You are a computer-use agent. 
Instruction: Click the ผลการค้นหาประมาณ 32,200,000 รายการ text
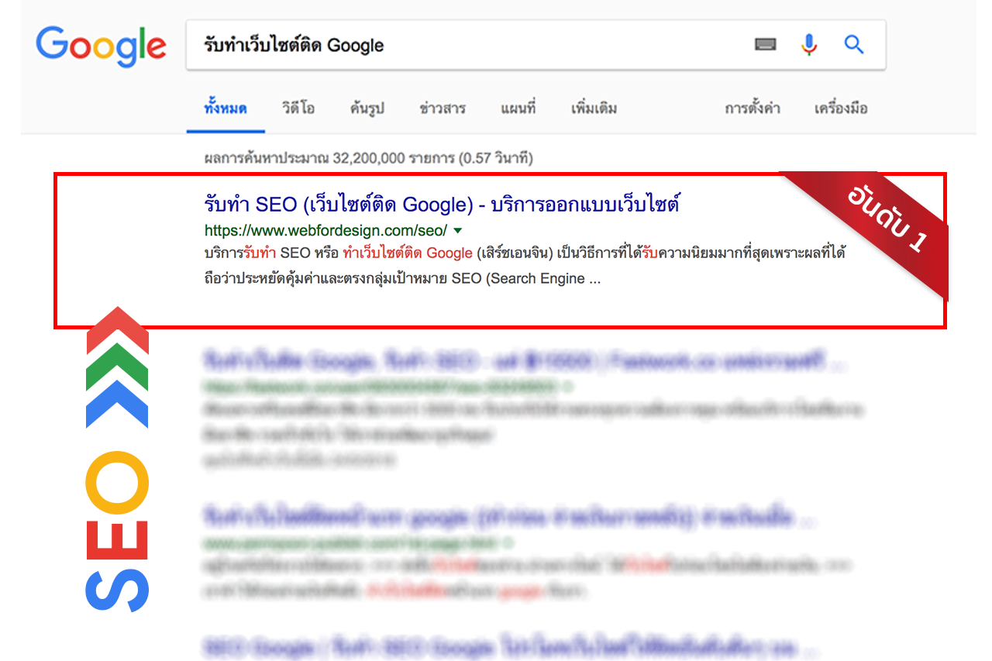coord(368,158)
